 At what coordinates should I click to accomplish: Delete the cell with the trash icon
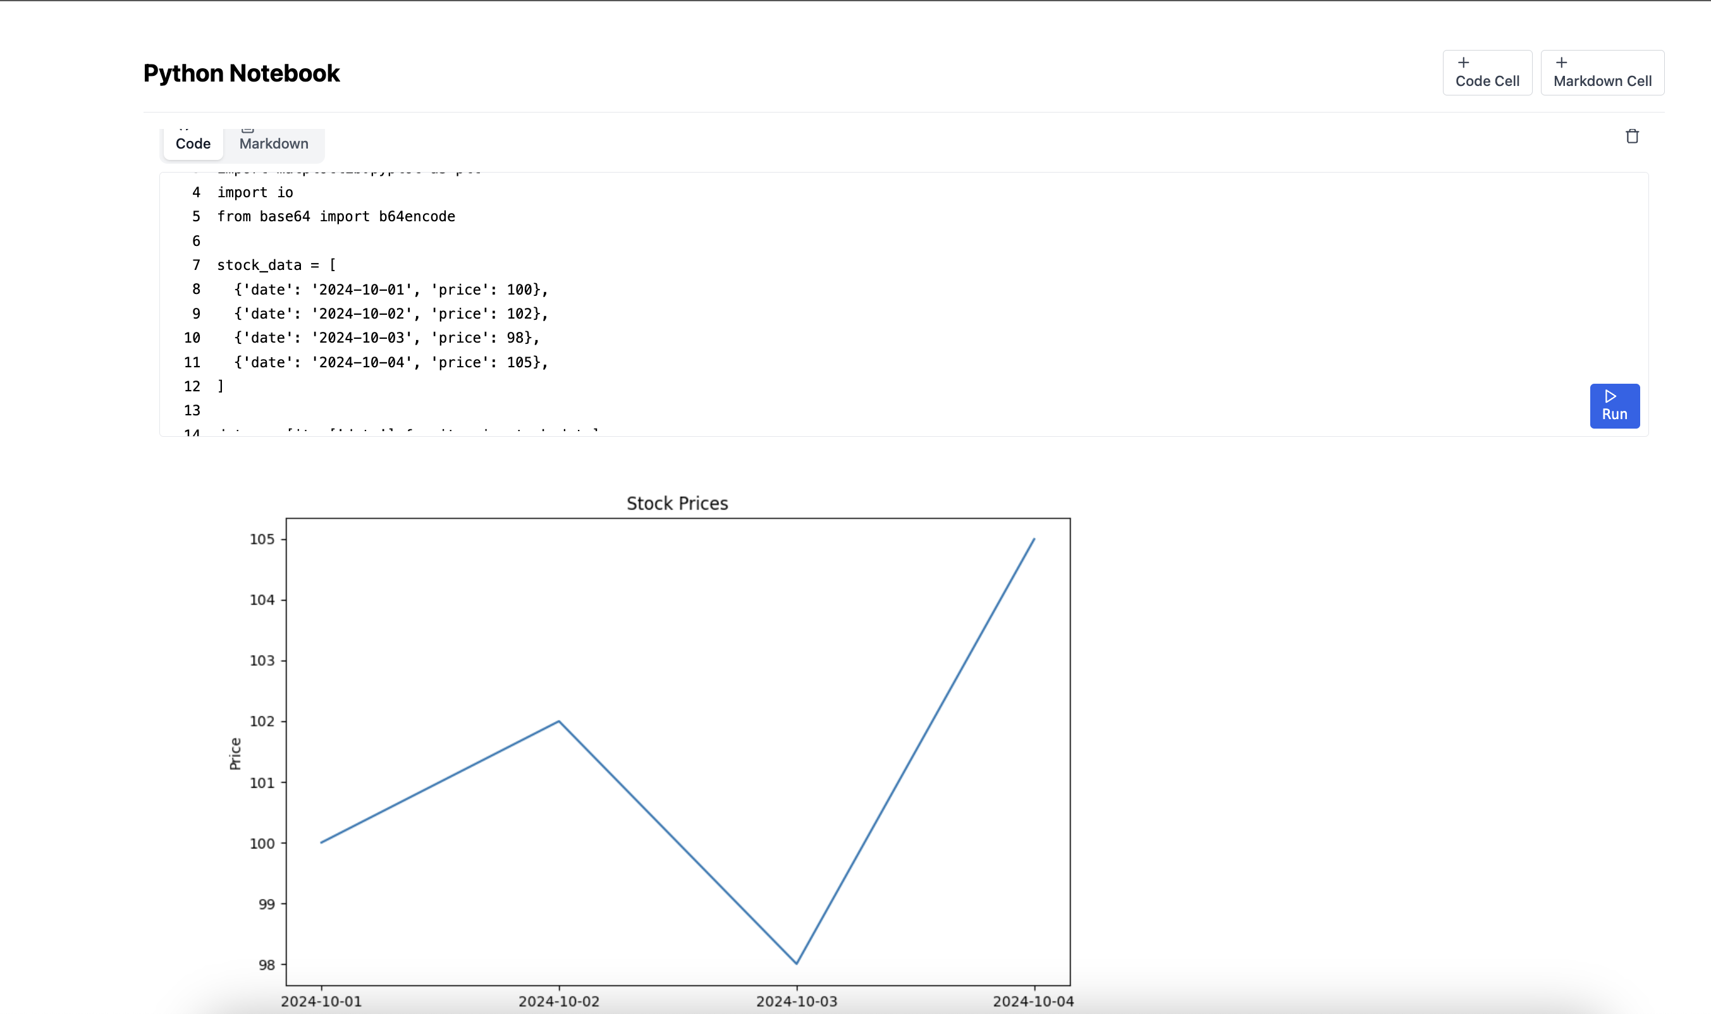1632,137
